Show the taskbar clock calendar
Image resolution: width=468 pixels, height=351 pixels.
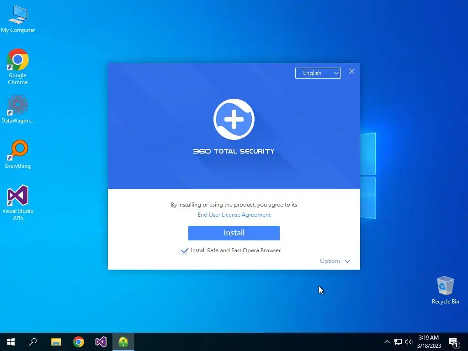(429, 342)
